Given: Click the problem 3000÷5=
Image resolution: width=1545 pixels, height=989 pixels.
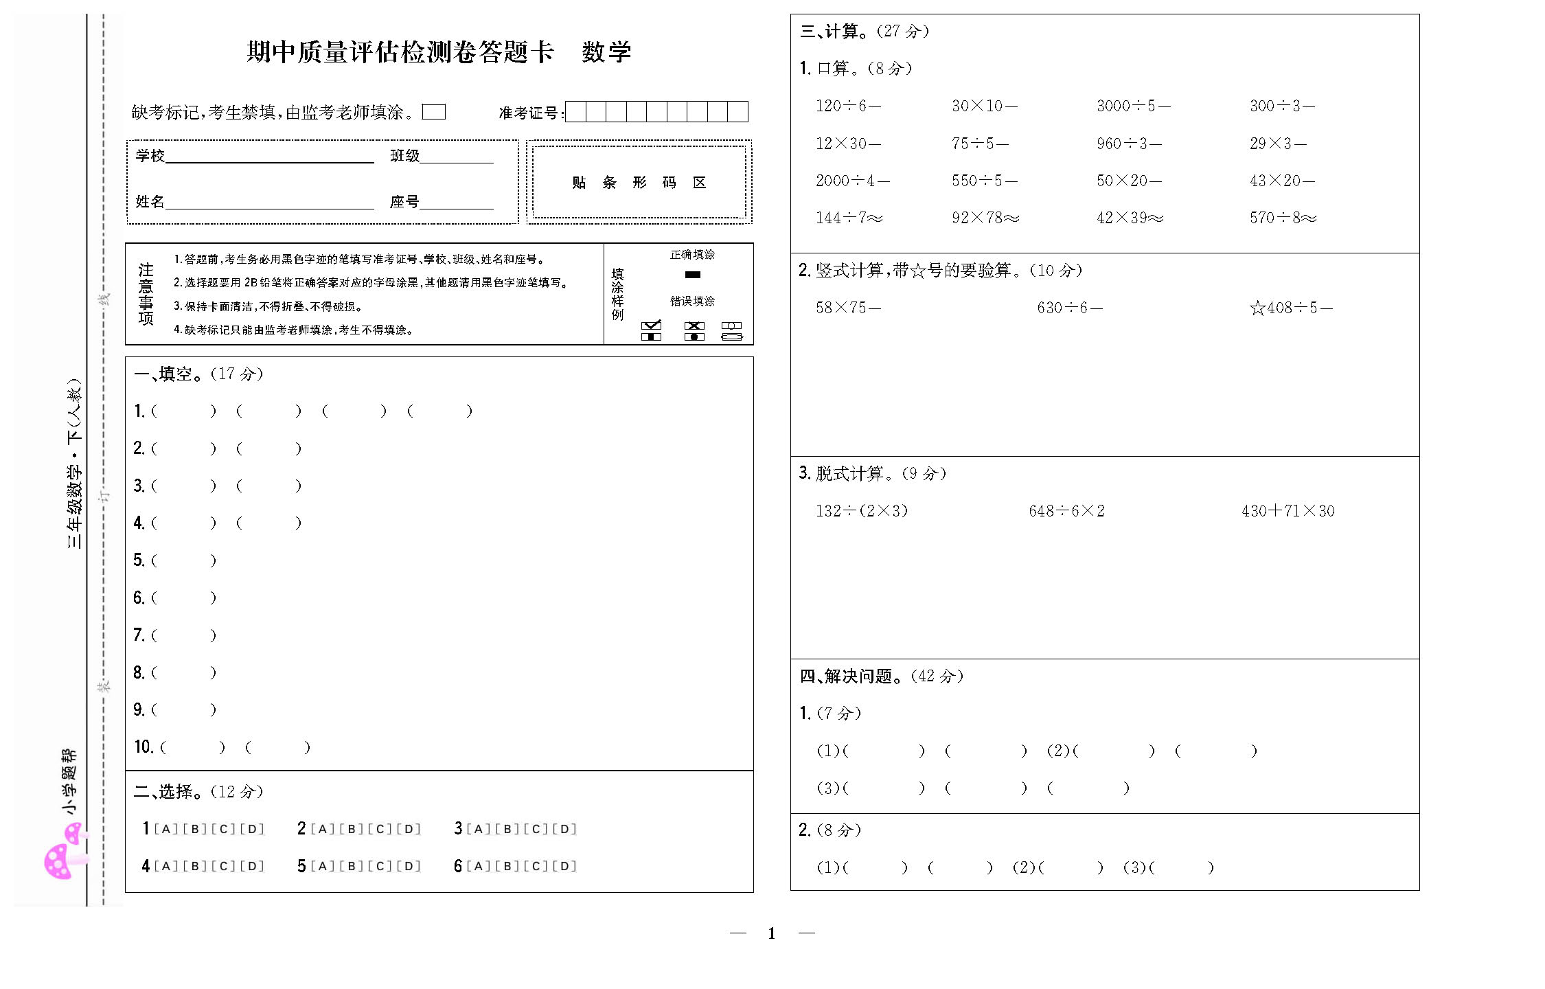Looking at the screenshot, I should (x=1134, y=106).
